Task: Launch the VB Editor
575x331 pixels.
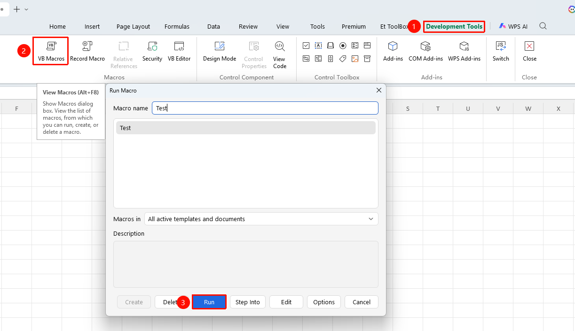Action: pos(179,51)
